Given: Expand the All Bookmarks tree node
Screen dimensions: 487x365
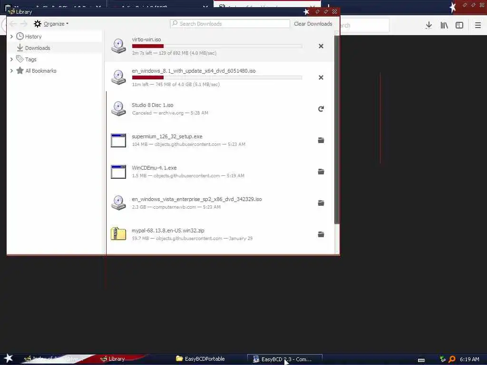Looking at the screenshot, I should tap(11, 71).
